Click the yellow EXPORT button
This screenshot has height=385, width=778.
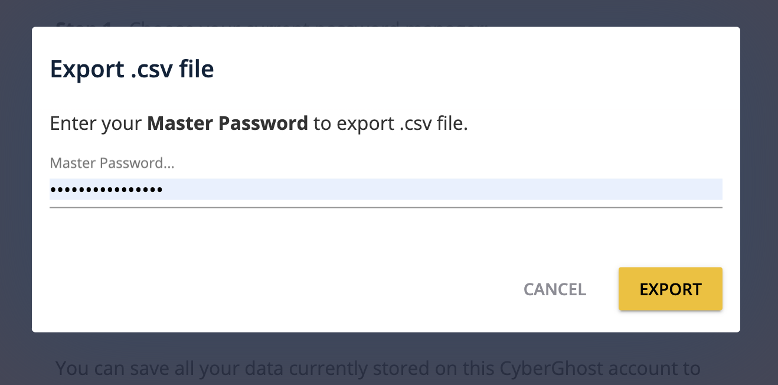tap(670, 289)
